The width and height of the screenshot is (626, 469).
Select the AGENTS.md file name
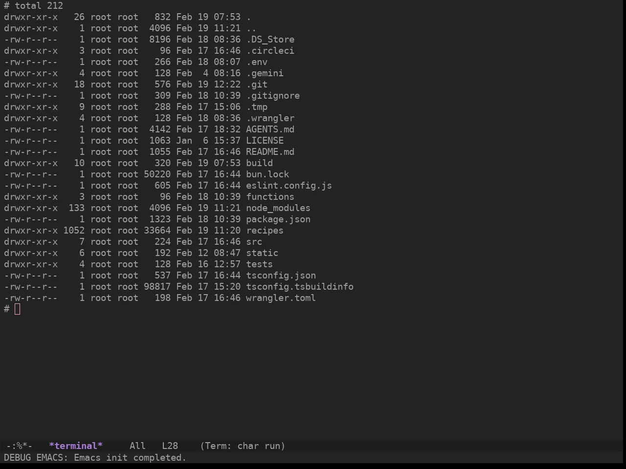270,129
